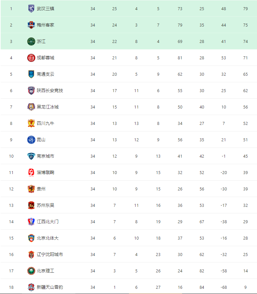
Task: Click the Beijing BSU (北京北体大) shield logo
Action: pyautogui.click(x=31, y=238)
